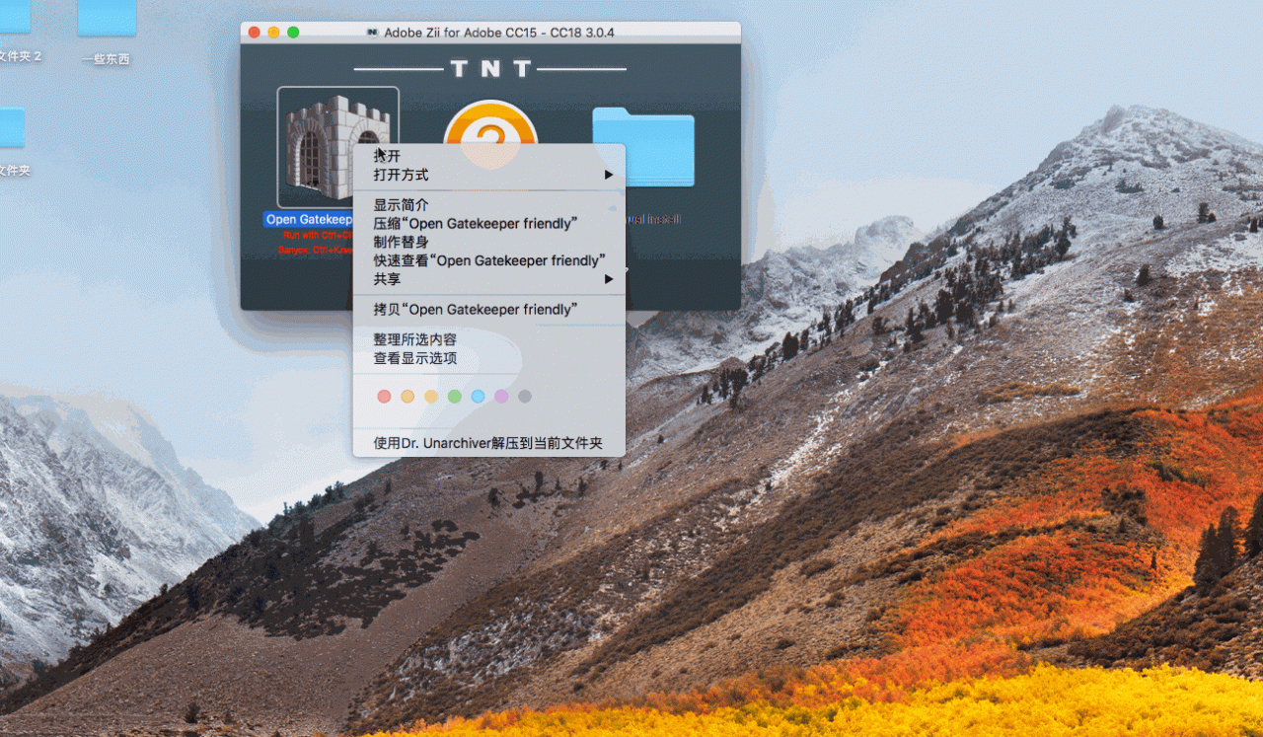Screen dimensions: 1263x737
Task: Open the 共享 submenu
Action: tap(489, 279)
